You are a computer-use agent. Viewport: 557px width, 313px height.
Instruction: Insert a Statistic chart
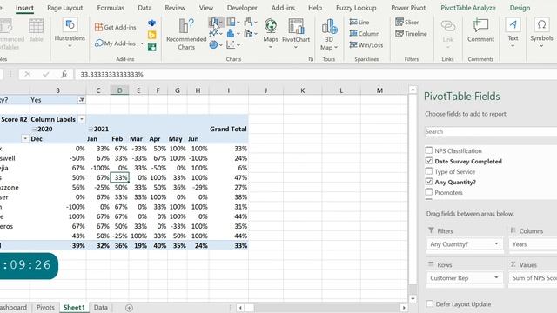tap(233, 33)
